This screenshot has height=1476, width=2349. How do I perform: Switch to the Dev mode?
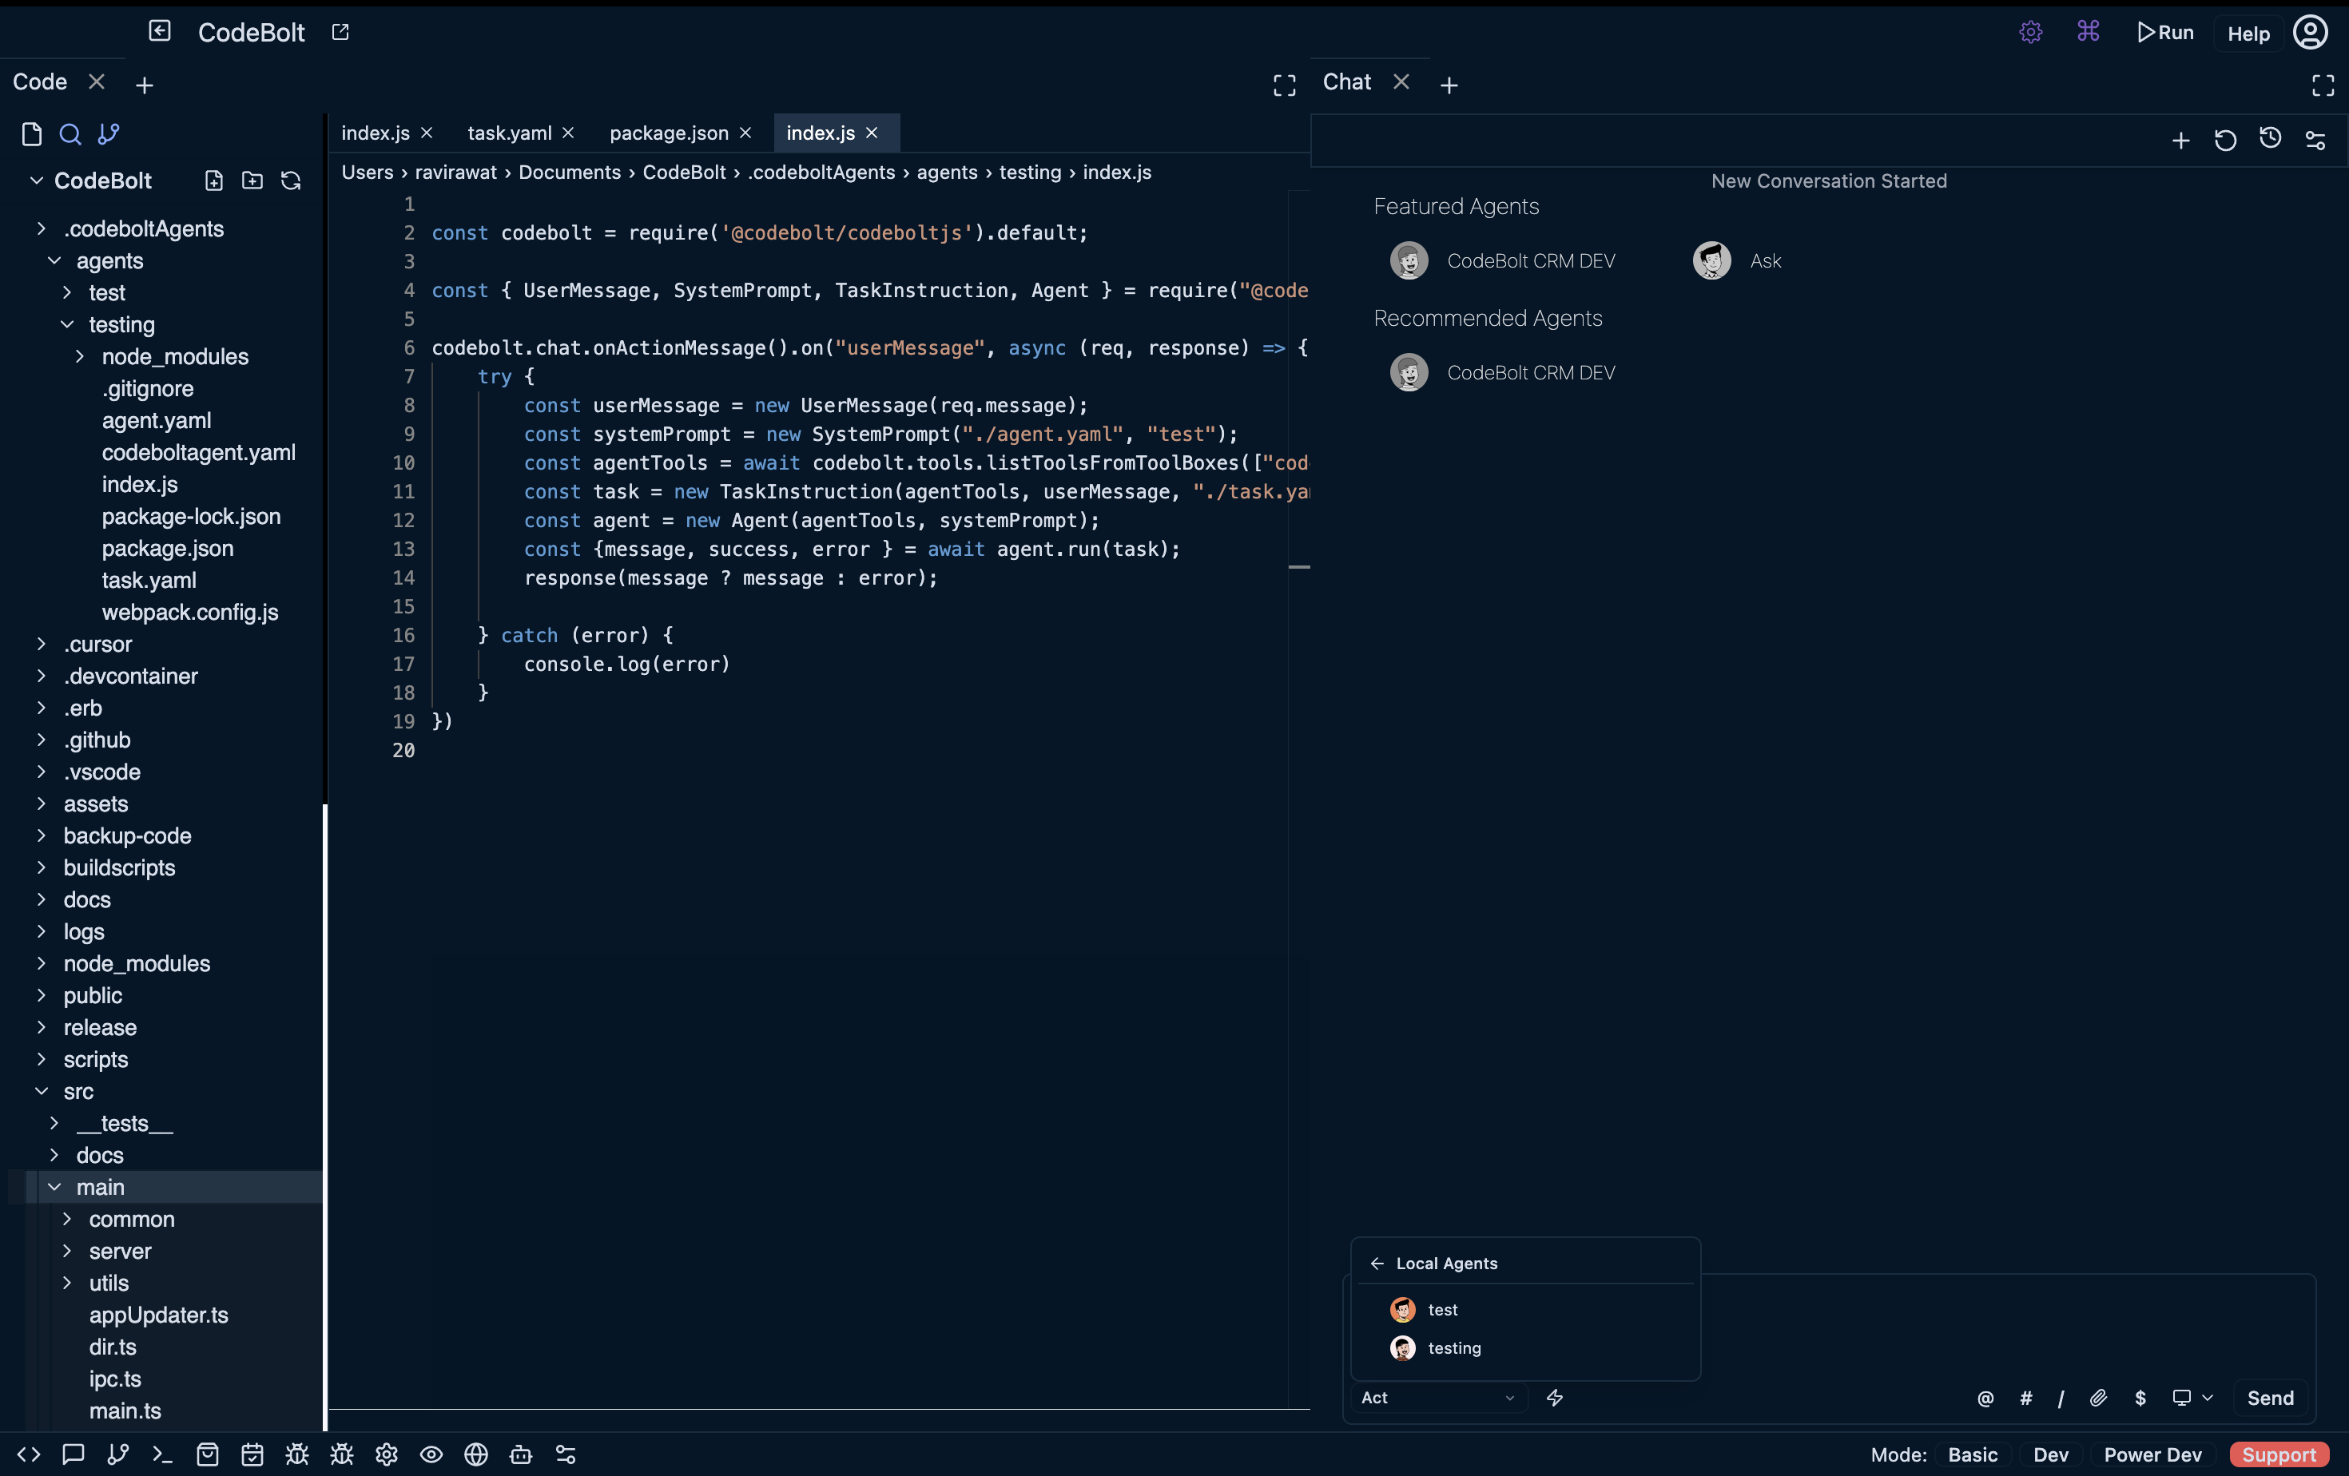click(2050, 1454)
